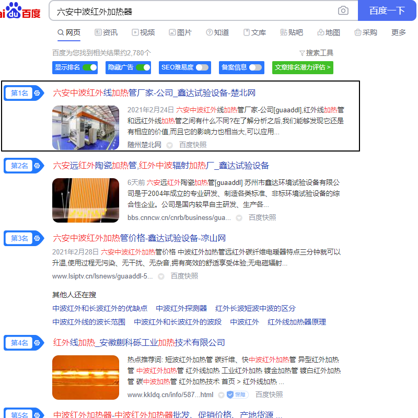Click the 资讯 news icon
This screenshot has width=418, height=418.
point(98,32)
